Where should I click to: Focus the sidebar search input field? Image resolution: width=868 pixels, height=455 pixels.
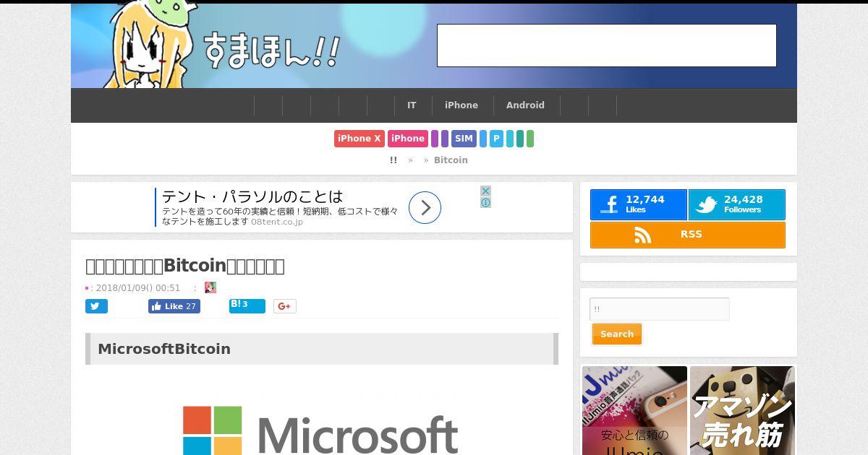[660, 309]
